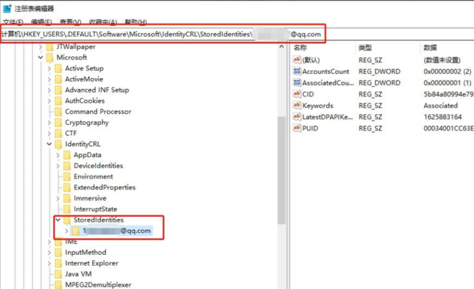474x289 pixels.
Task: Expand the DeviceIdentities key
Action: (x=58, y=166)
